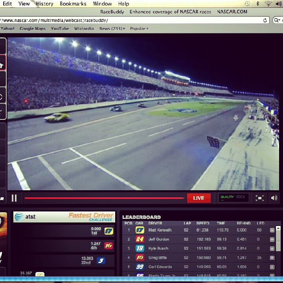Viewport: 283px width, 283px height.
Task: Sort leaderboard by SPEED column
Action: [203, 223]
